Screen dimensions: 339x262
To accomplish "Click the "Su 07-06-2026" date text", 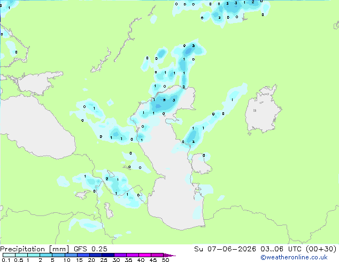I will (225, 249).
